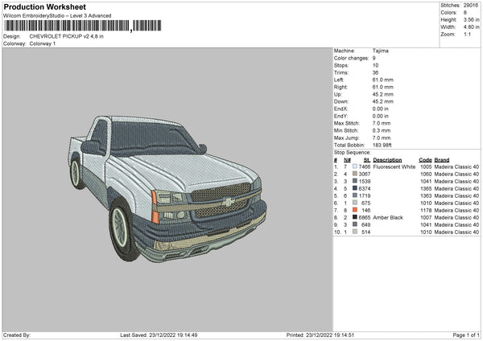Click the Machine value 'Tajima'
Viewport: 483px width, 341px height.
point(381,51)
